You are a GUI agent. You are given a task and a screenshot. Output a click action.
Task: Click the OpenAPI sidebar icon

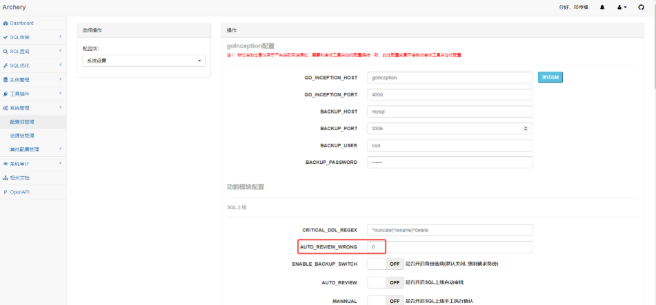point(6,192)
